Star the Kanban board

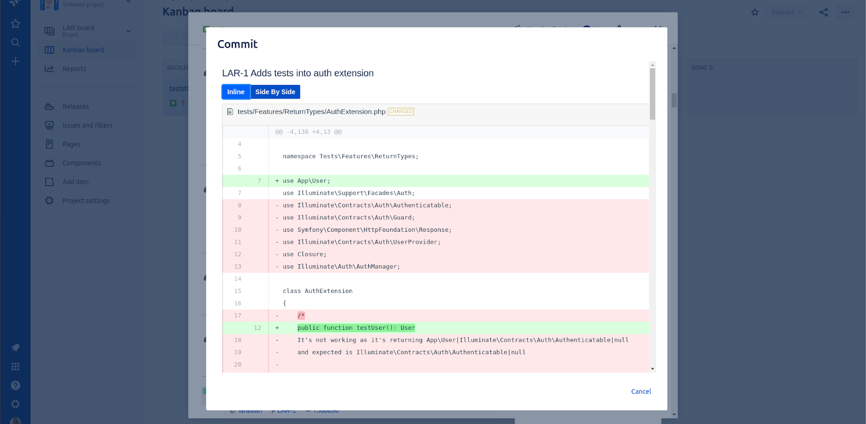point(755,12)
